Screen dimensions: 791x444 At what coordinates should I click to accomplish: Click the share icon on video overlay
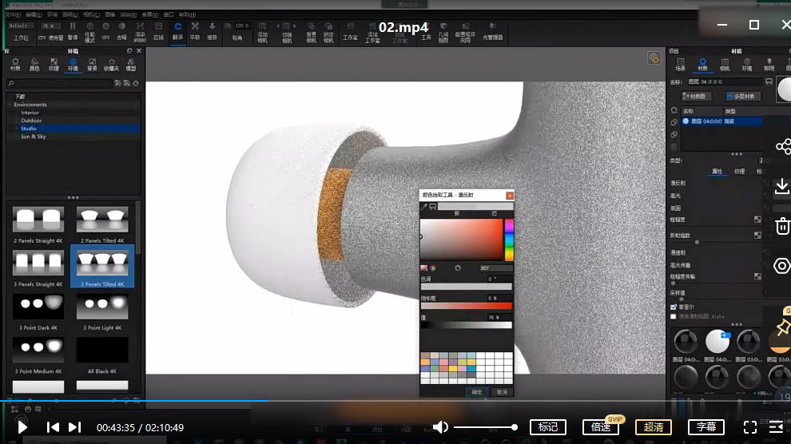coord(783,147)
